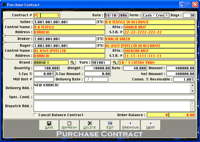Click seller name A A TEXTILE (A ACCOUNT)
Viewport: 200px width, 142px height.
(x=150, y=22)
